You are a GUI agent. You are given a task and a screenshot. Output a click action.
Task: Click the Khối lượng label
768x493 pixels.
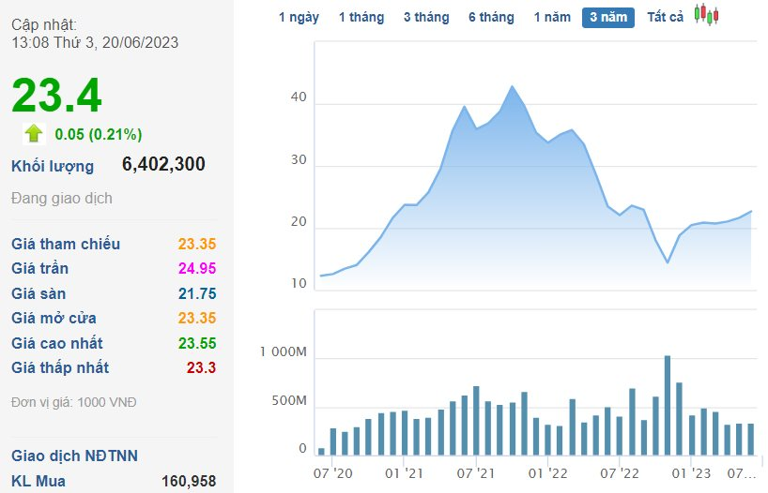coord(53,166)
